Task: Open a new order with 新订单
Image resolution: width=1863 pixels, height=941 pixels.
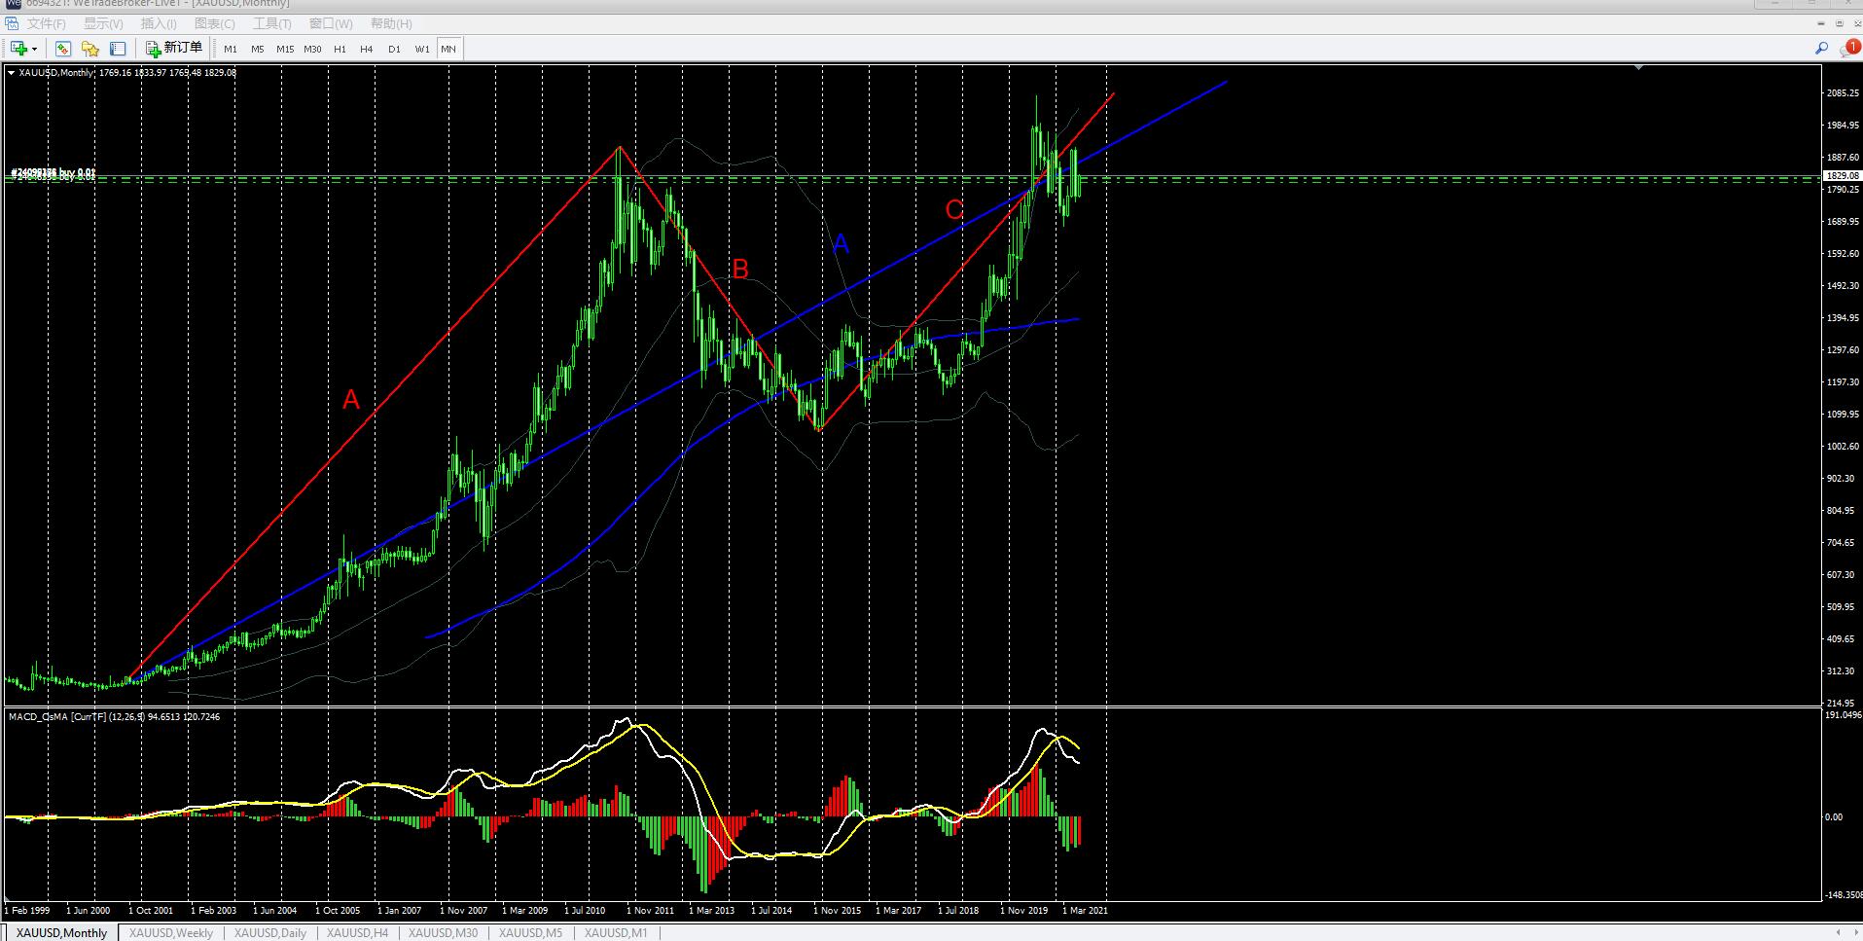Action: (174, 48)
